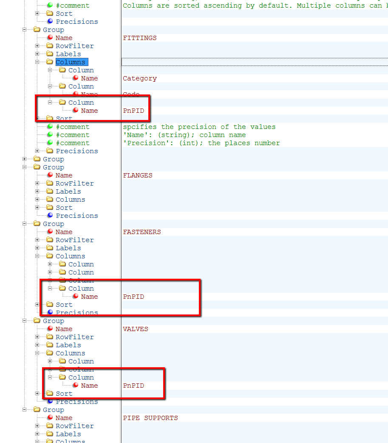Screen dimensions: 388x443
Task: Expand the Columns node of FLANGES group
Action: point(37,199)
